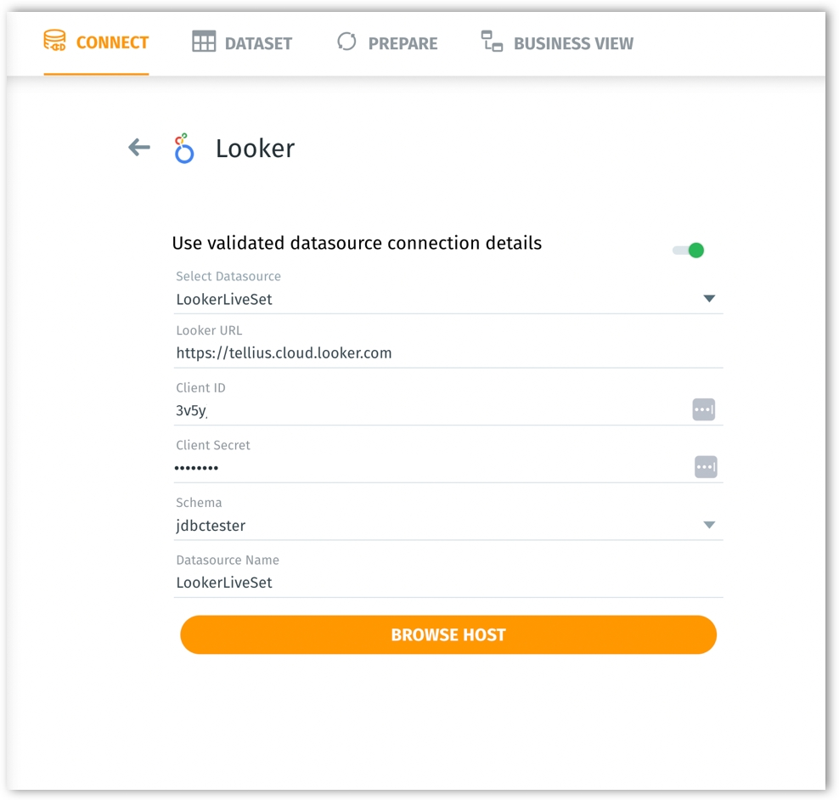Screen dimensions: 839x800
Task: Click the reveal icon in Client Secret field
Action: 706,466
